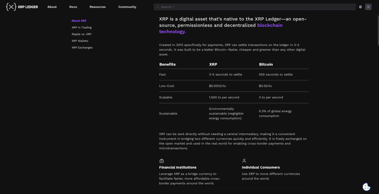The height and width of the screenshot is (194, 379).
Task: Click the search magnifier icon
Action: [x=157, y=7]
